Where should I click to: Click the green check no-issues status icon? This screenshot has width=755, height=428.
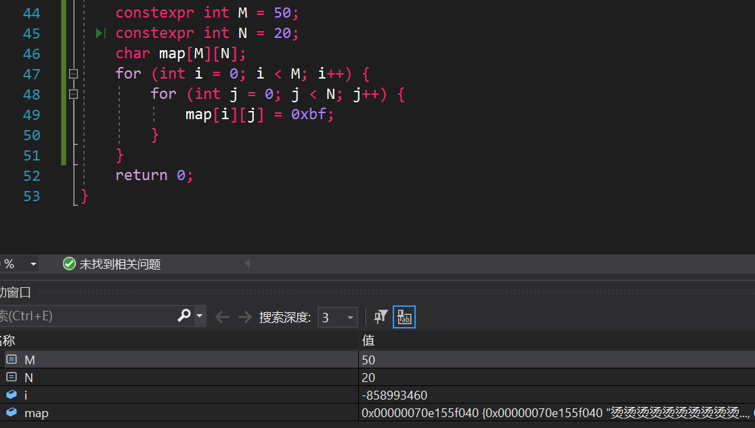tap(69, 264)
